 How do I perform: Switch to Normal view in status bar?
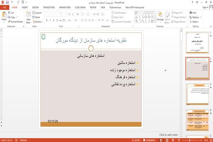[161, 140]
